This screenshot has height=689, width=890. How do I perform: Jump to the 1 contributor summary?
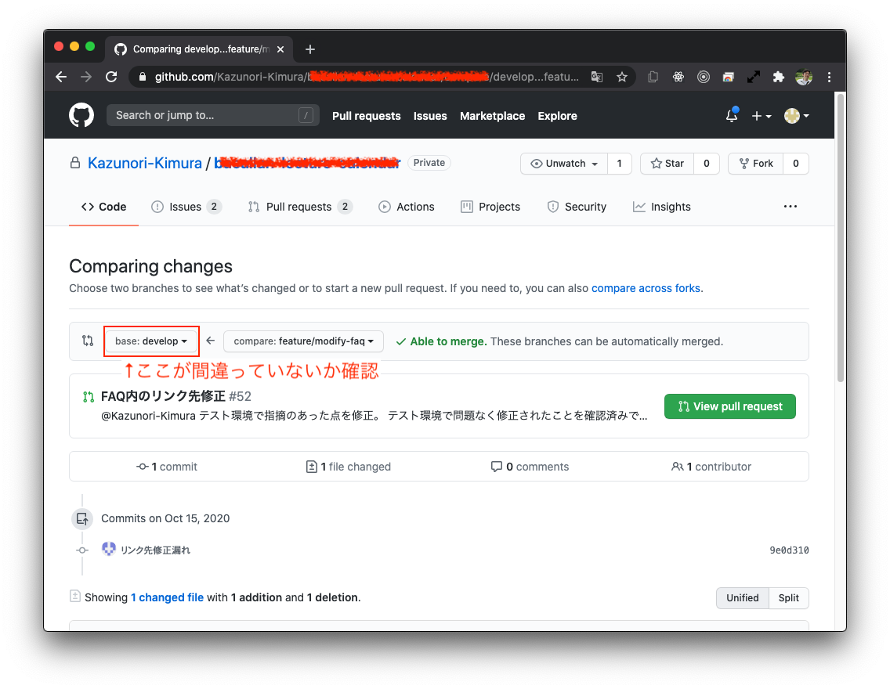pos(711,467)
